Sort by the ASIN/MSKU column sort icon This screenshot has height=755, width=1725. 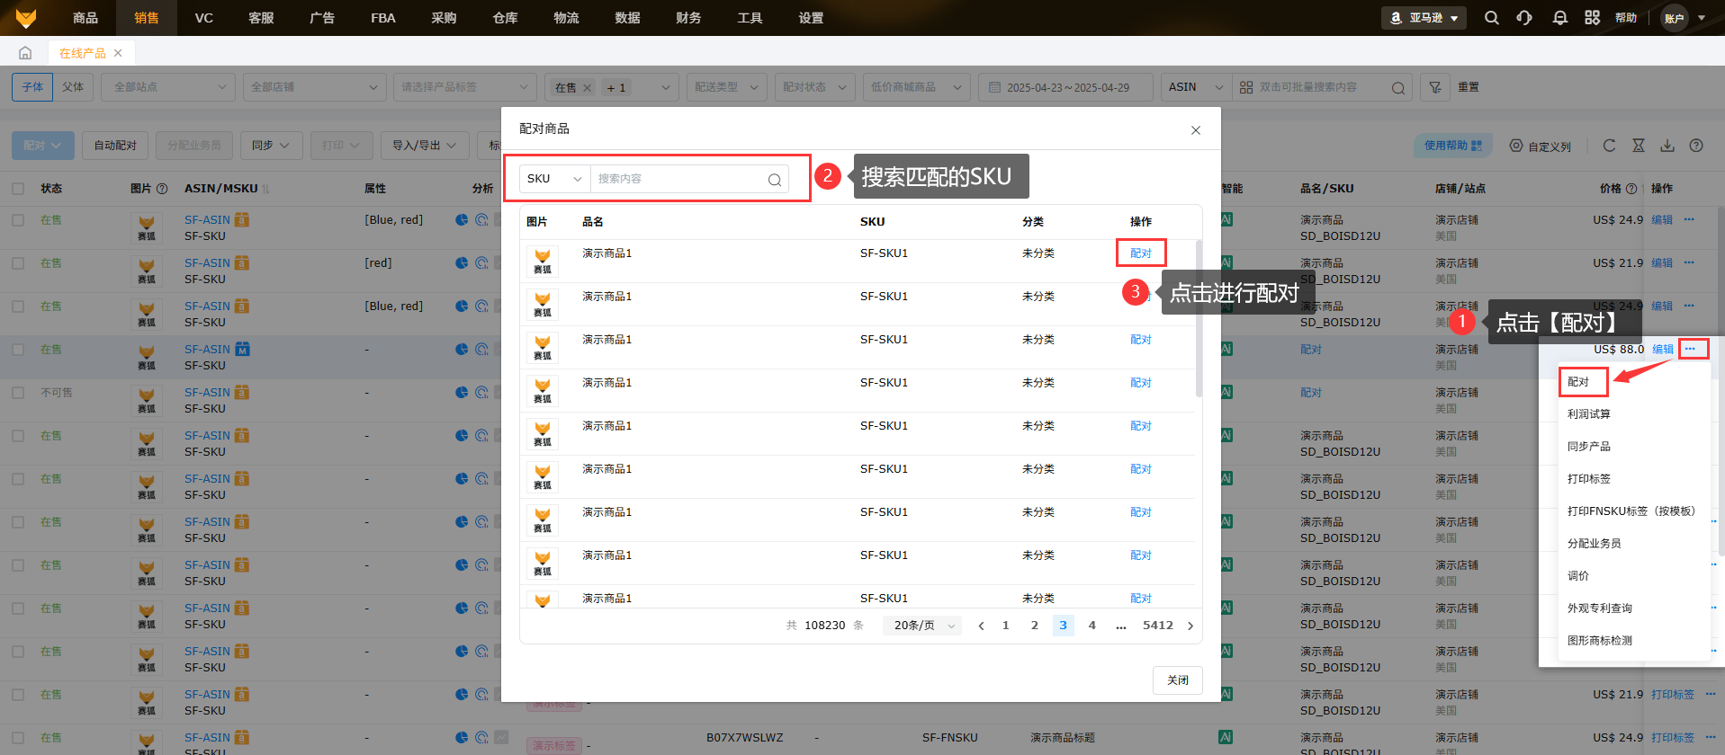265,189
